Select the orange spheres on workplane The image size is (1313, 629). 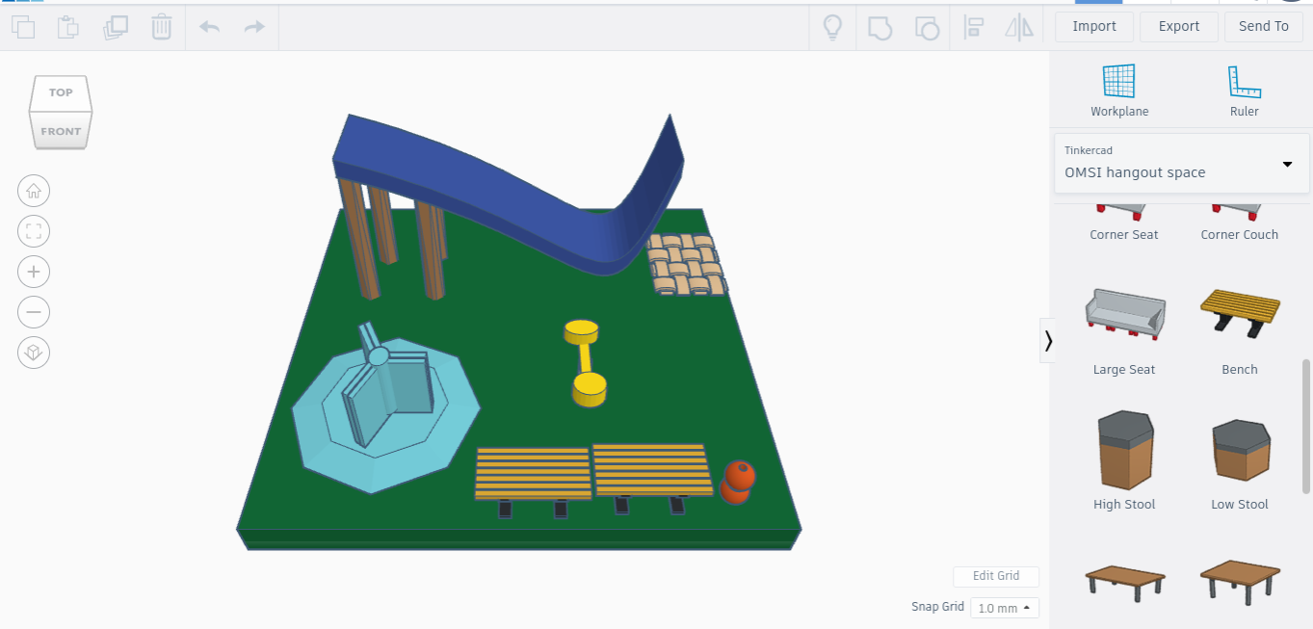click(x=738, y=482)
